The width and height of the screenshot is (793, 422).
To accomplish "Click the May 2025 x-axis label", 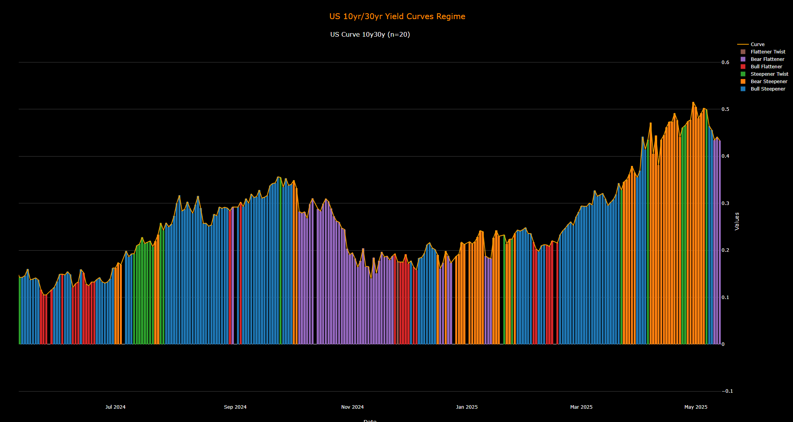I will (695, 407).
